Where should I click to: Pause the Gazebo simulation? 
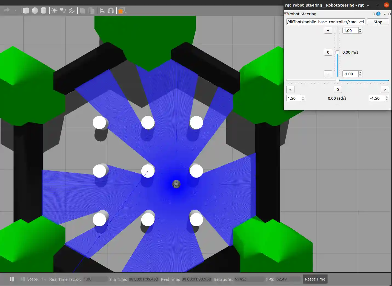pos(12,279)
